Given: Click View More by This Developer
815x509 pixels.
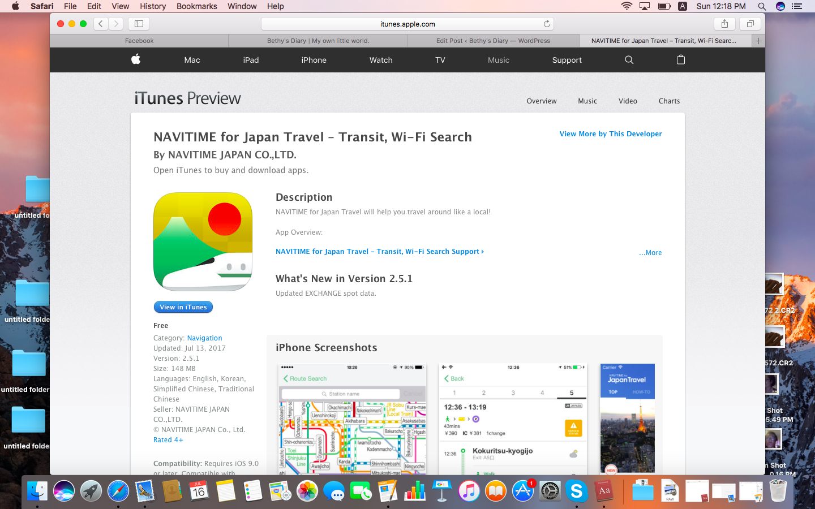Looking at the screenshot, I should pyautogui.click(x=611, y=134).
